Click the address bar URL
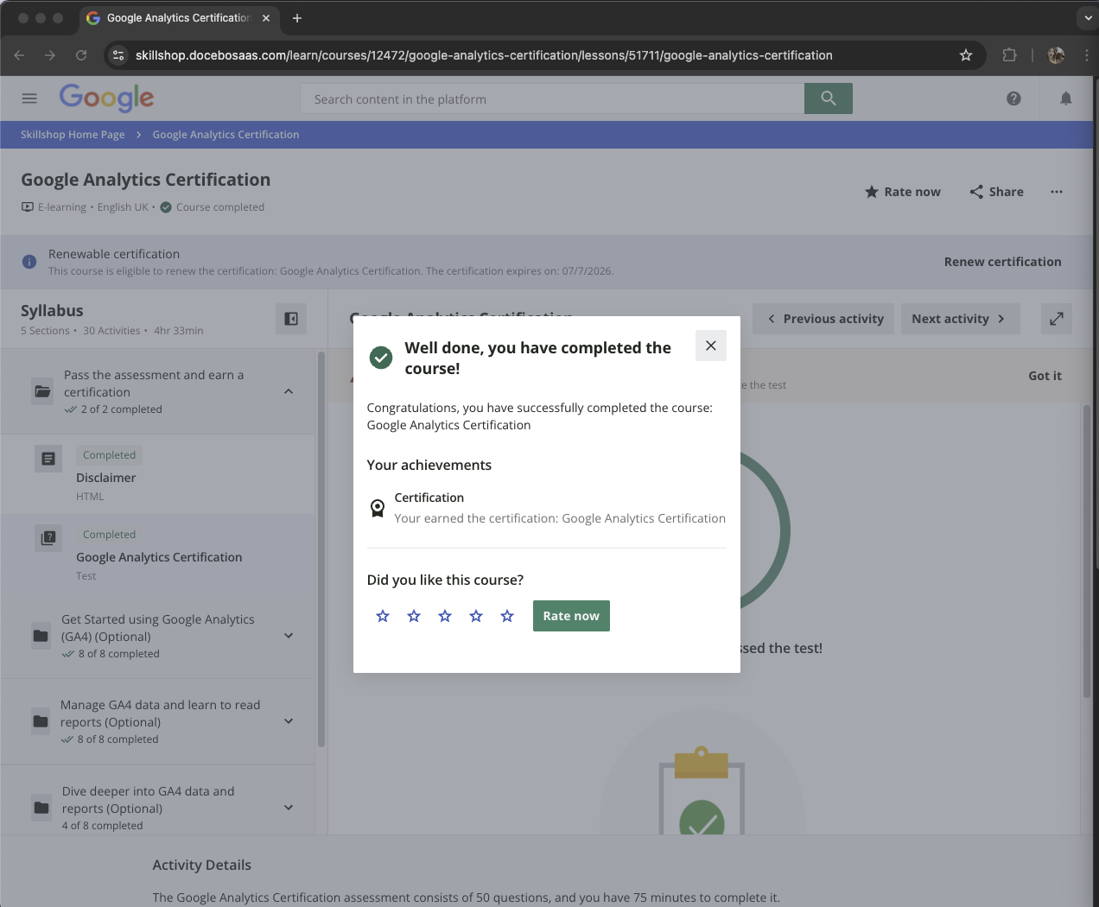Screen dimensions: 1099x907 (484, 55)
